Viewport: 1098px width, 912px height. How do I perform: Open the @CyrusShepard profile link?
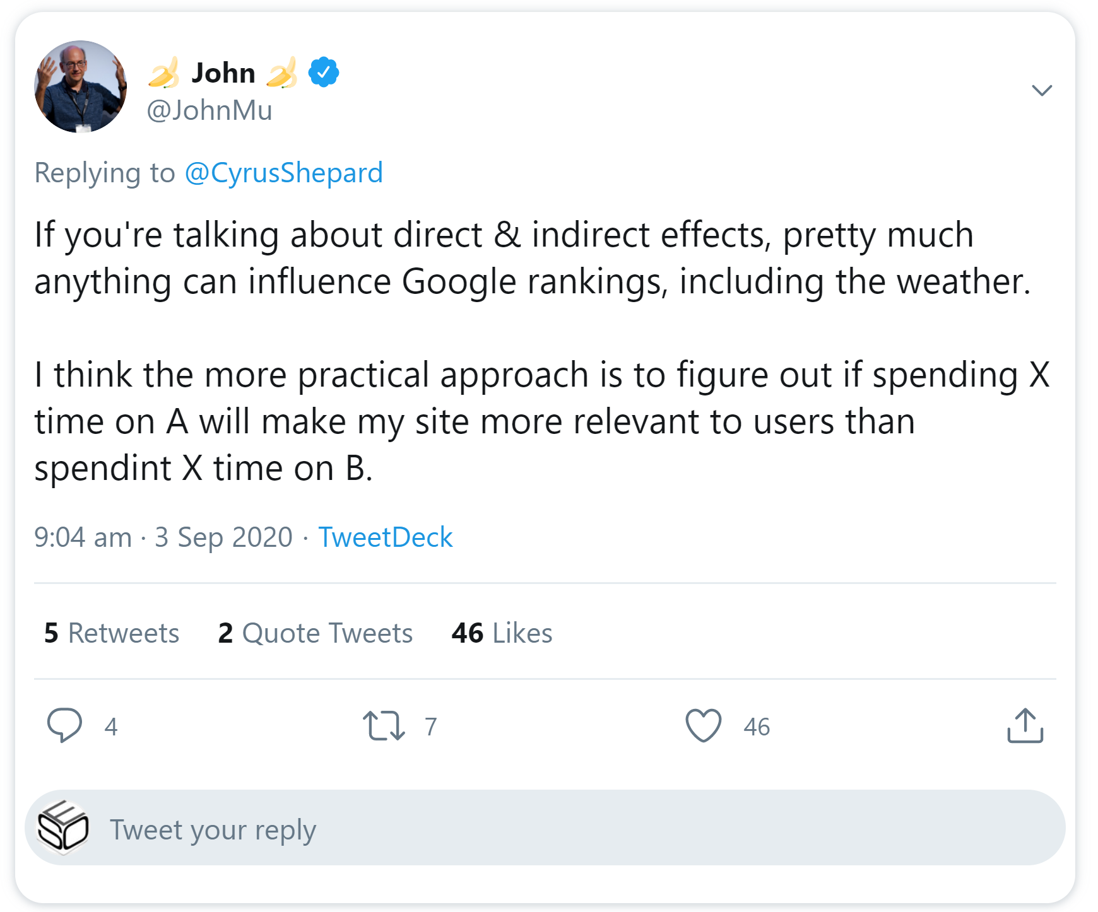coord(283,172)
